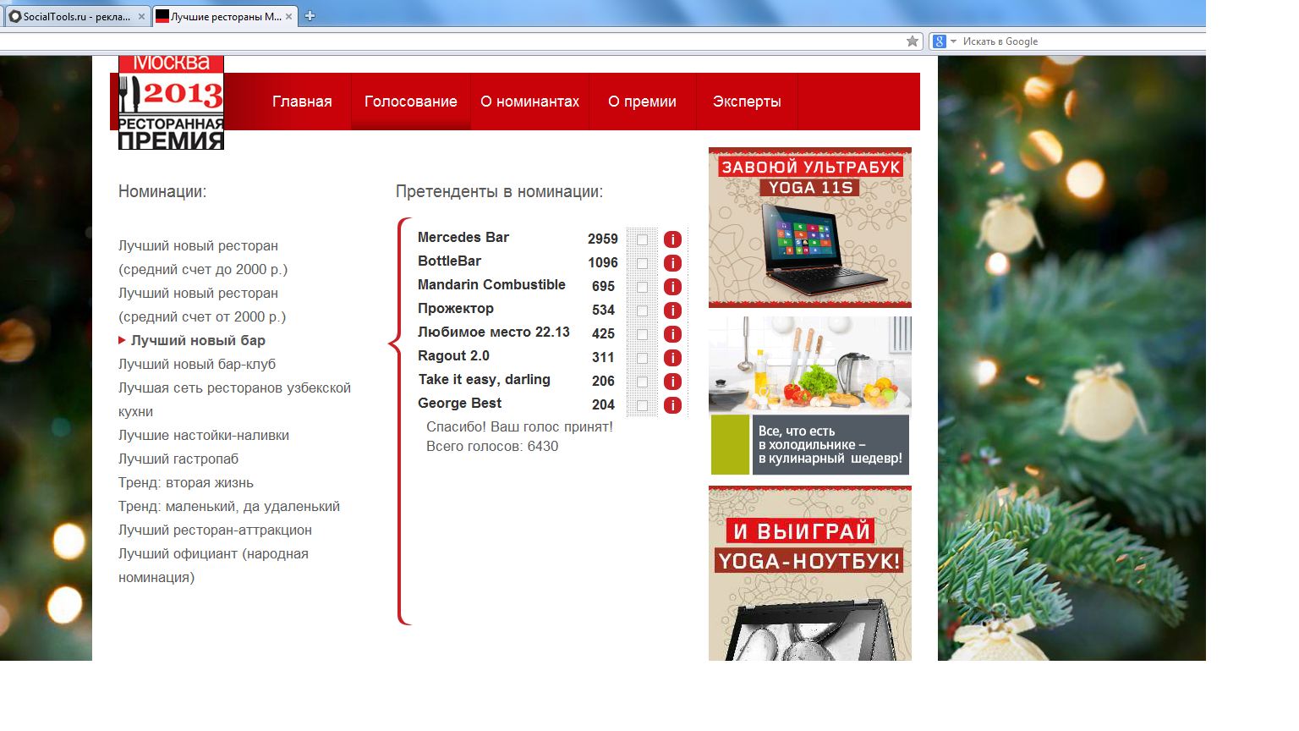Open the О номинантах menu page
Viewport: 1299px width, 731px height.
click(x=529, y=102)
